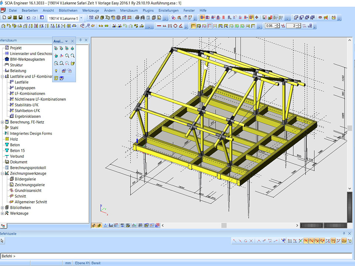Open the project name dropdown list

click(81, 18)
